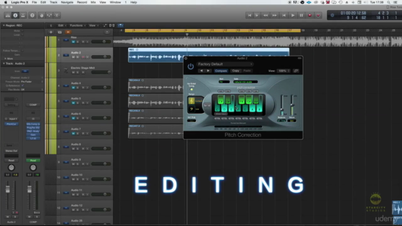This screenshot has height=226, width=402.
Task: Collapse the Track Audio 2 inspector section
Action: pyautogui.click(x=4, y=63)
